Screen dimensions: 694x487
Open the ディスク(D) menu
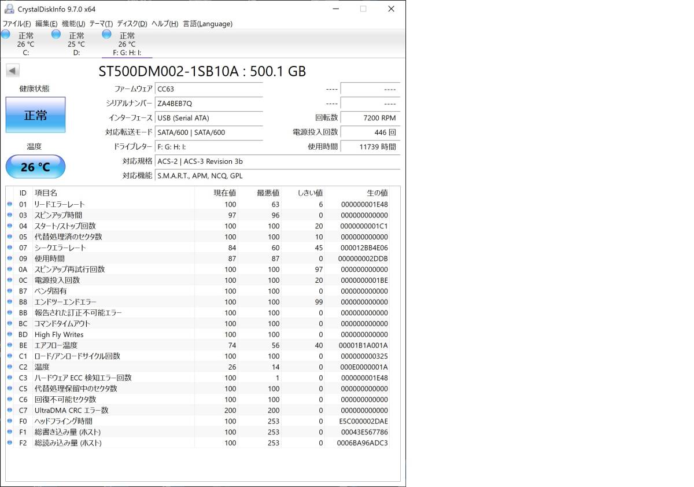tap(132, 24)
